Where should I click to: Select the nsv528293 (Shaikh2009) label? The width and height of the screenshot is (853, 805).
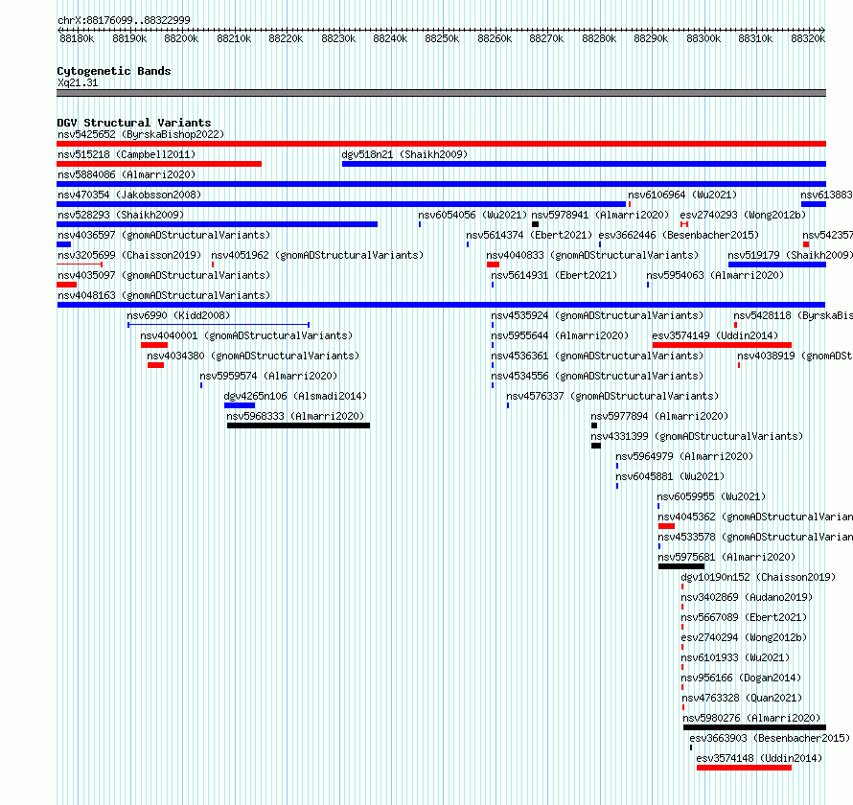(x=121, y=215)
